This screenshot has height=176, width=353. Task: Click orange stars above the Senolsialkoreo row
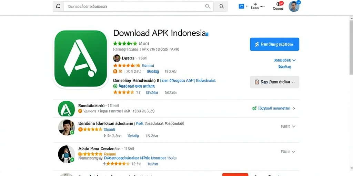[124, 92]
